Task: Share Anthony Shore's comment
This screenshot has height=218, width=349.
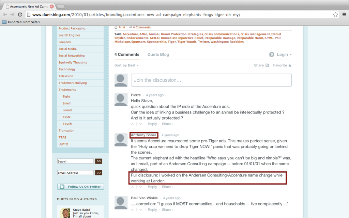Action: (x=167, y=187)
